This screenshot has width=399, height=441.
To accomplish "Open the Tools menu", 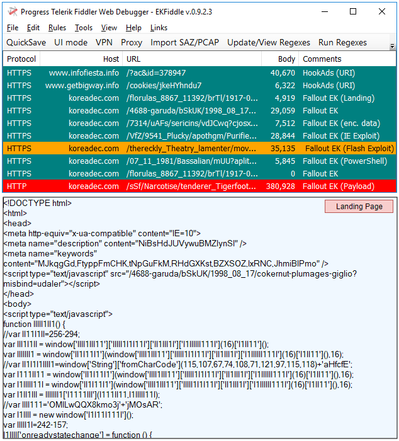I will coord(84,28).
